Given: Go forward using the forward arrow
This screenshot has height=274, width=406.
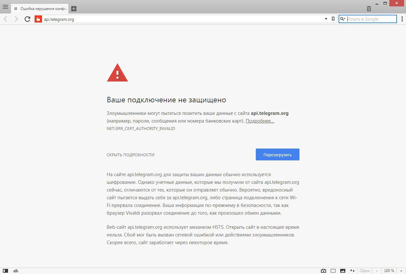Looking at the screenshot, I should (16, 19).
